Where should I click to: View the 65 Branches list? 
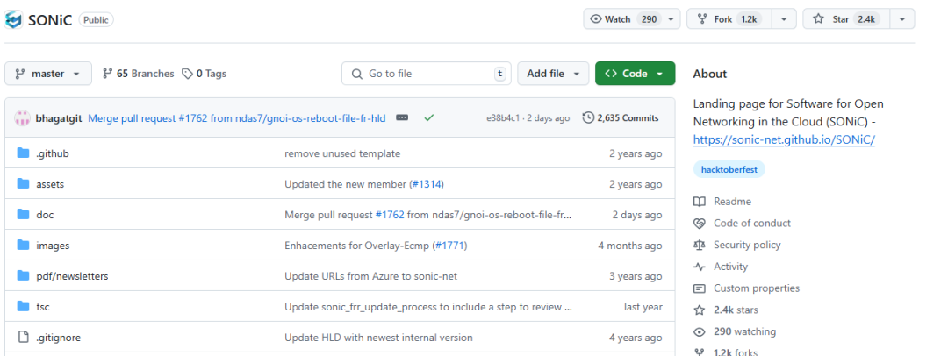pyautogui.click(x=139, y=74)
